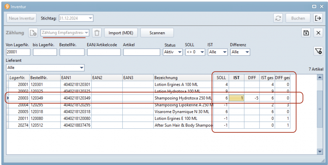This screenshot has width=328, height=165.
Task: Sort by the Bezeichnung column header
Action: click(182, 78)
